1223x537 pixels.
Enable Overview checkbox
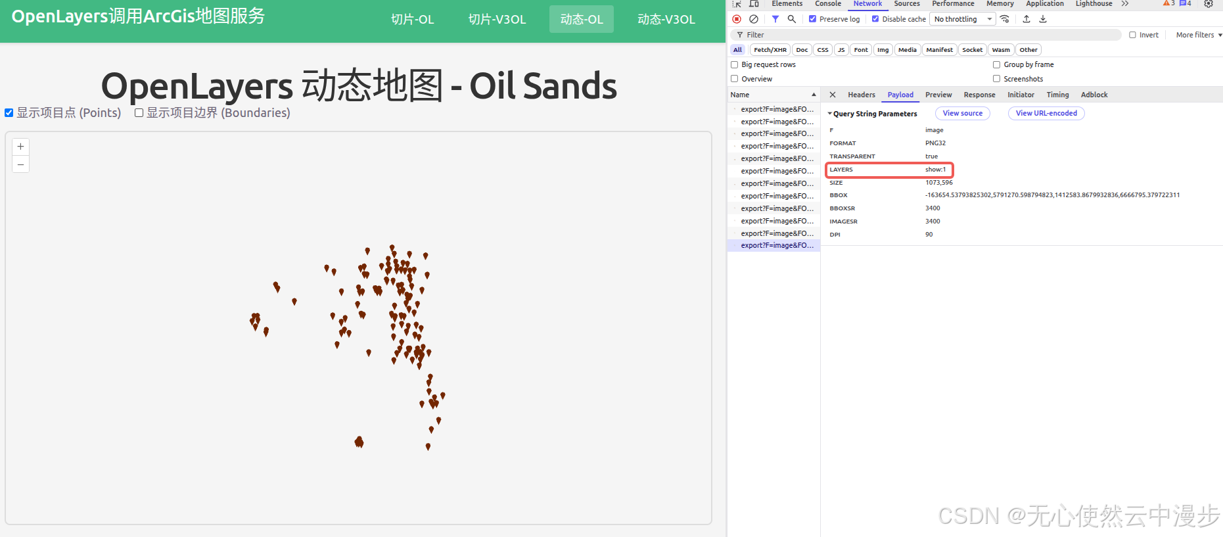tap(735, 79)
